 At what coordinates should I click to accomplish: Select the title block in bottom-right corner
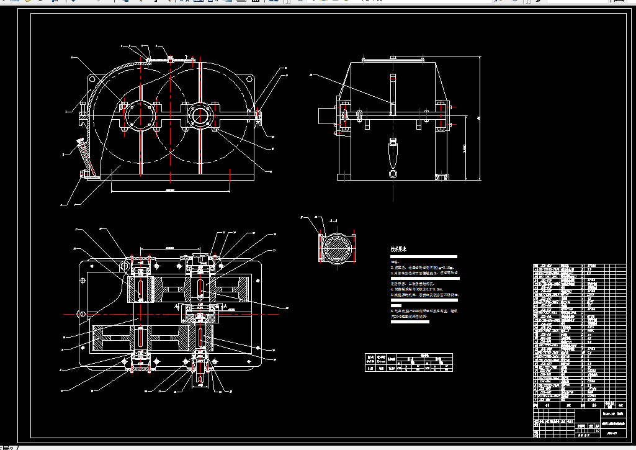(580, 423)
